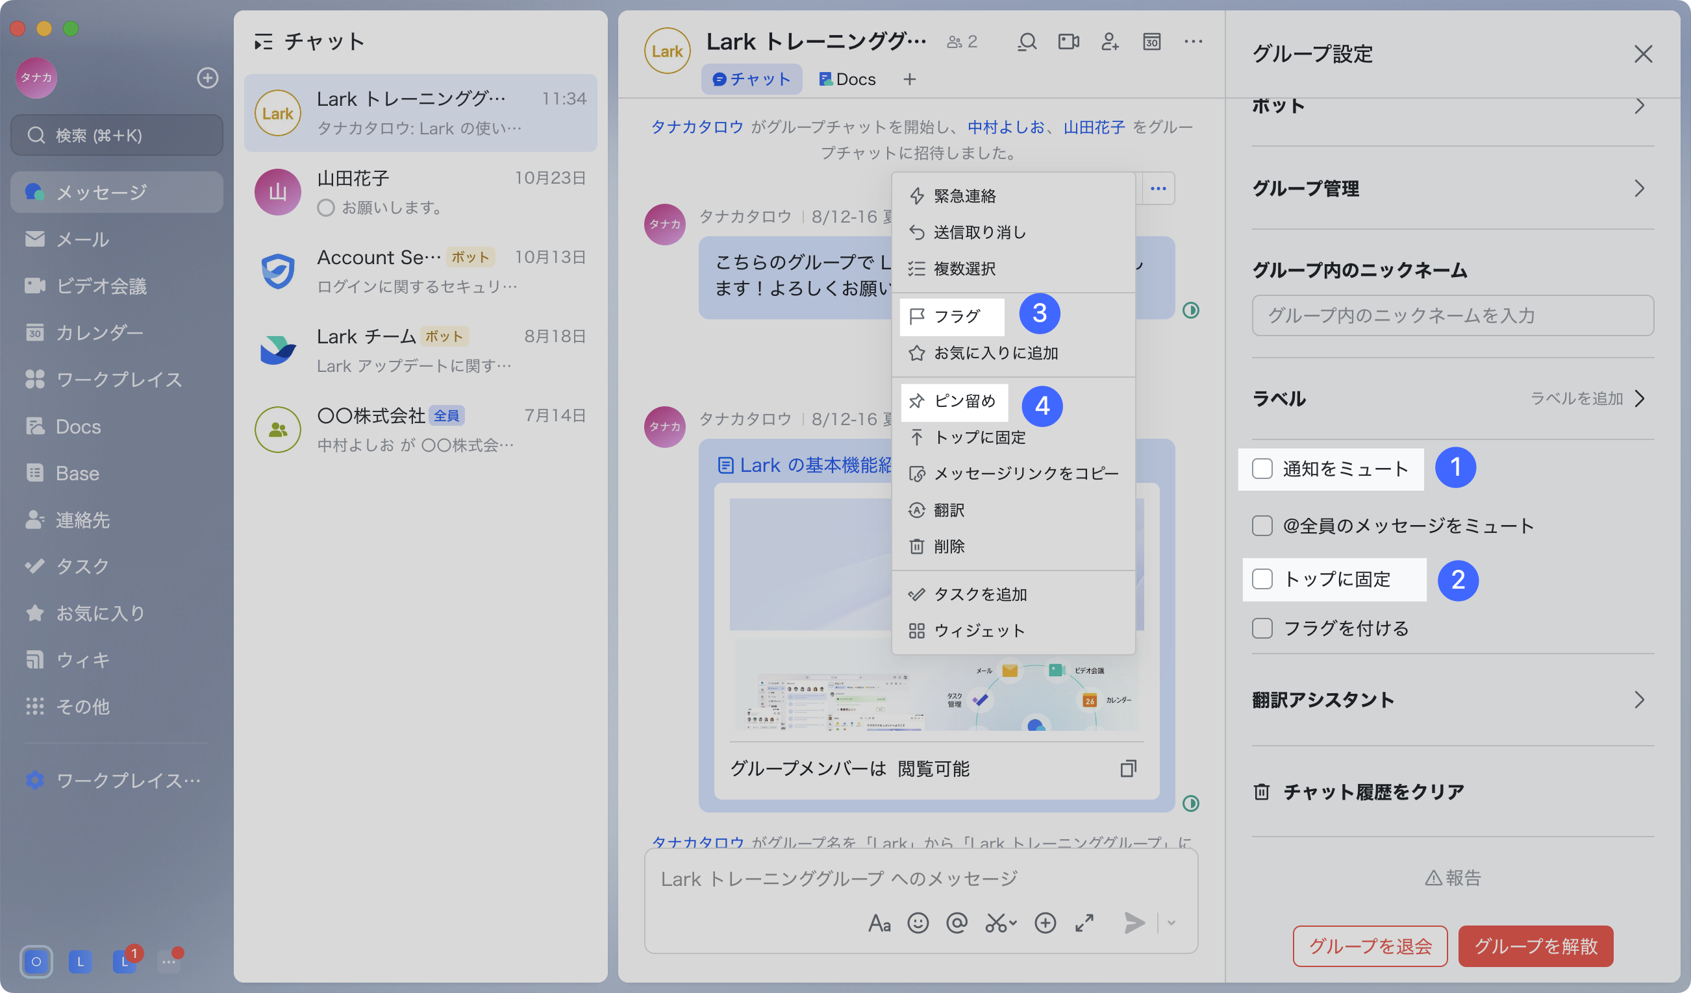Check @全員のメッセージをミュート
1691x993 pixels.
coord(1262,526)
